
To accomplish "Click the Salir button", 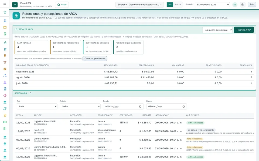I will click(252, 5).
